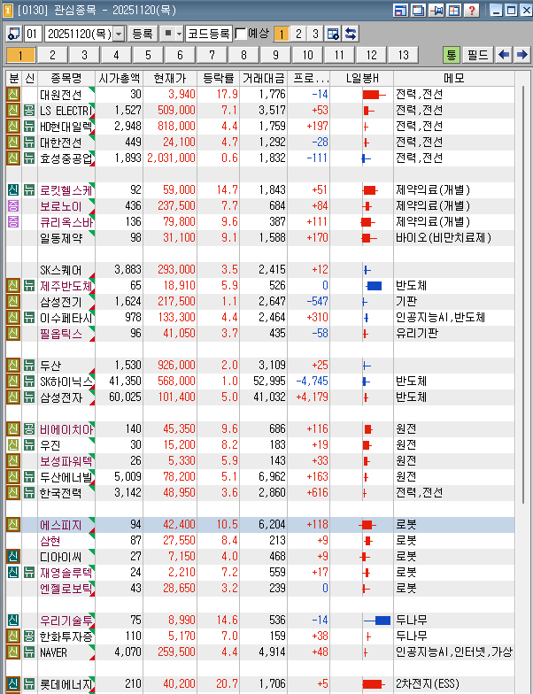Click the 2,031,000 price cell

[171, 158]
